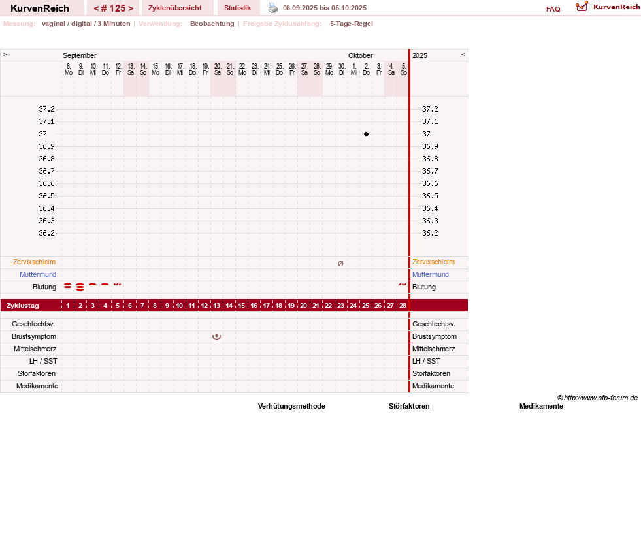Click the Zyklustag row label
This screenshot has height=536, width=641.
(x=23, y=306)
